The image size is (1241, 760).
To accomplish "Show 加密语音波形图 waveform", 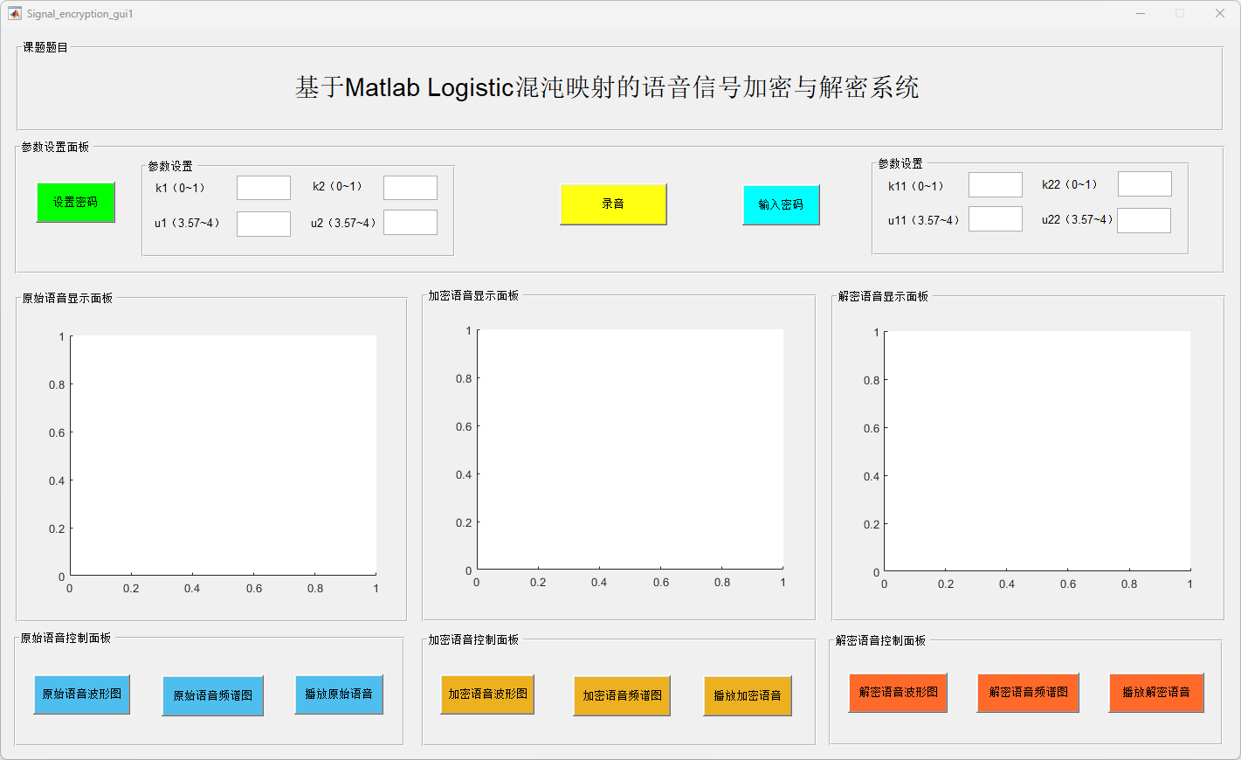I will tap(487, 694).
